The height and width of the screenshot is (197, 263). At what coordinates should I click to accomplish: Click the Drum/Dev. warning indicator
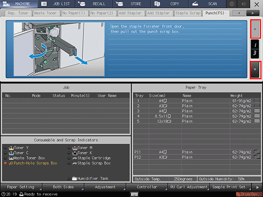coord(249,194)
